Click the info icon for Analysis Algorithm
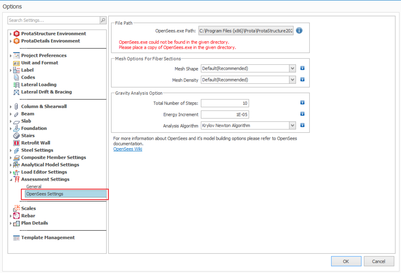The width and height of the screenshot is (401, 273). [302, 125]
